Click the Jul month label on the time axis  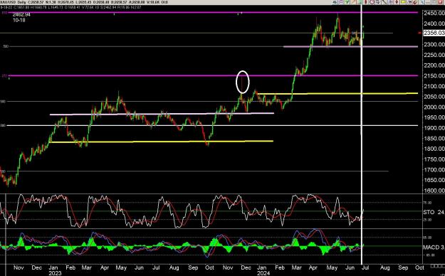366,267
